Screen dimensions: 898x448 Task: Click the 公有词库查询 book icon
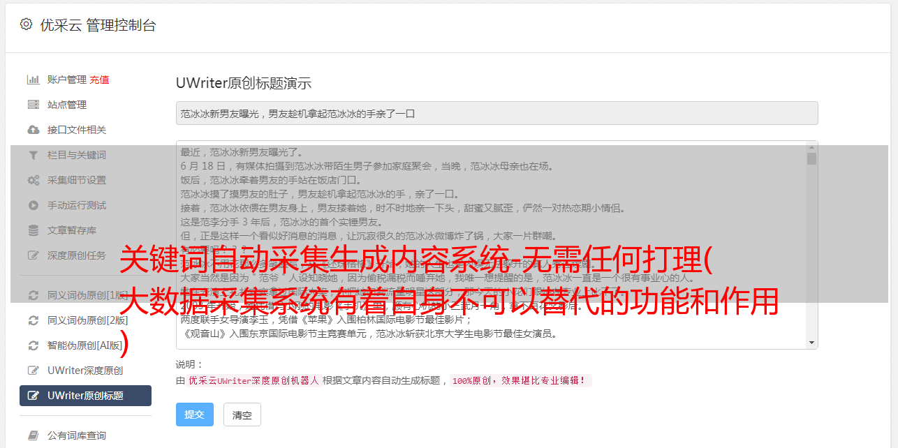pos(33,435)
